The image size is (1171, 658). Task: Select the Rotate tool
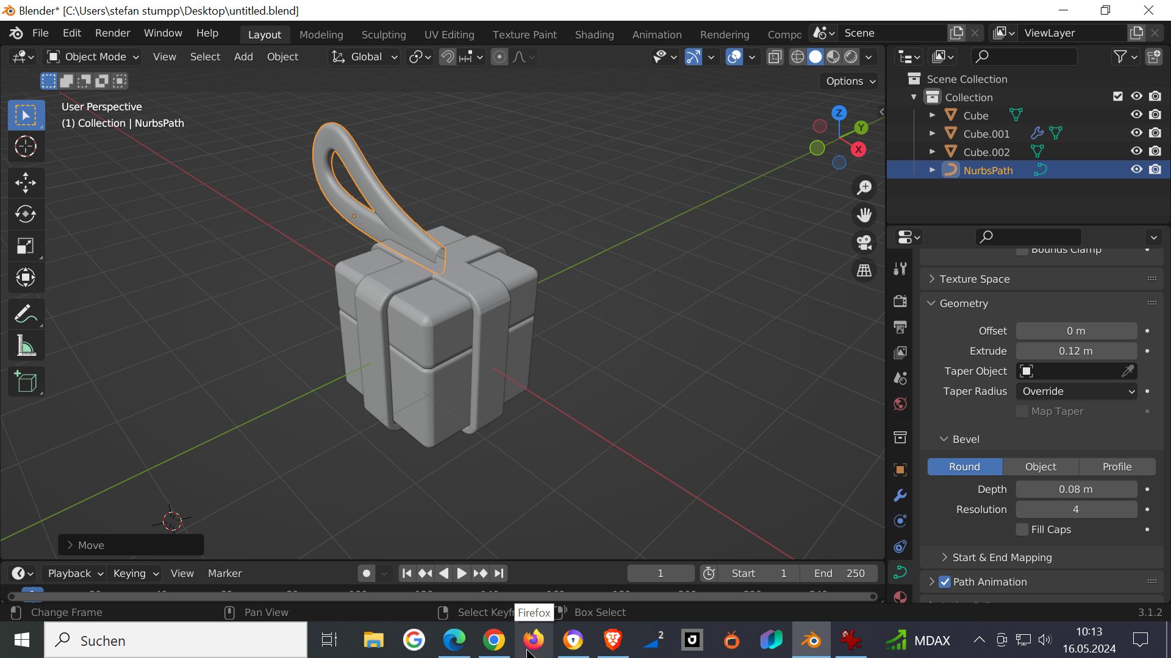tap(26, 214)
